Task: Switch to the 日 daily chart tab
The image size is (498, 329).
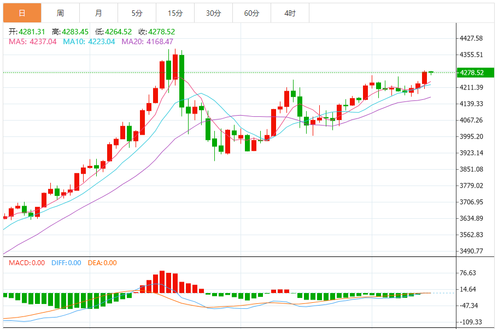Action: 22,13
